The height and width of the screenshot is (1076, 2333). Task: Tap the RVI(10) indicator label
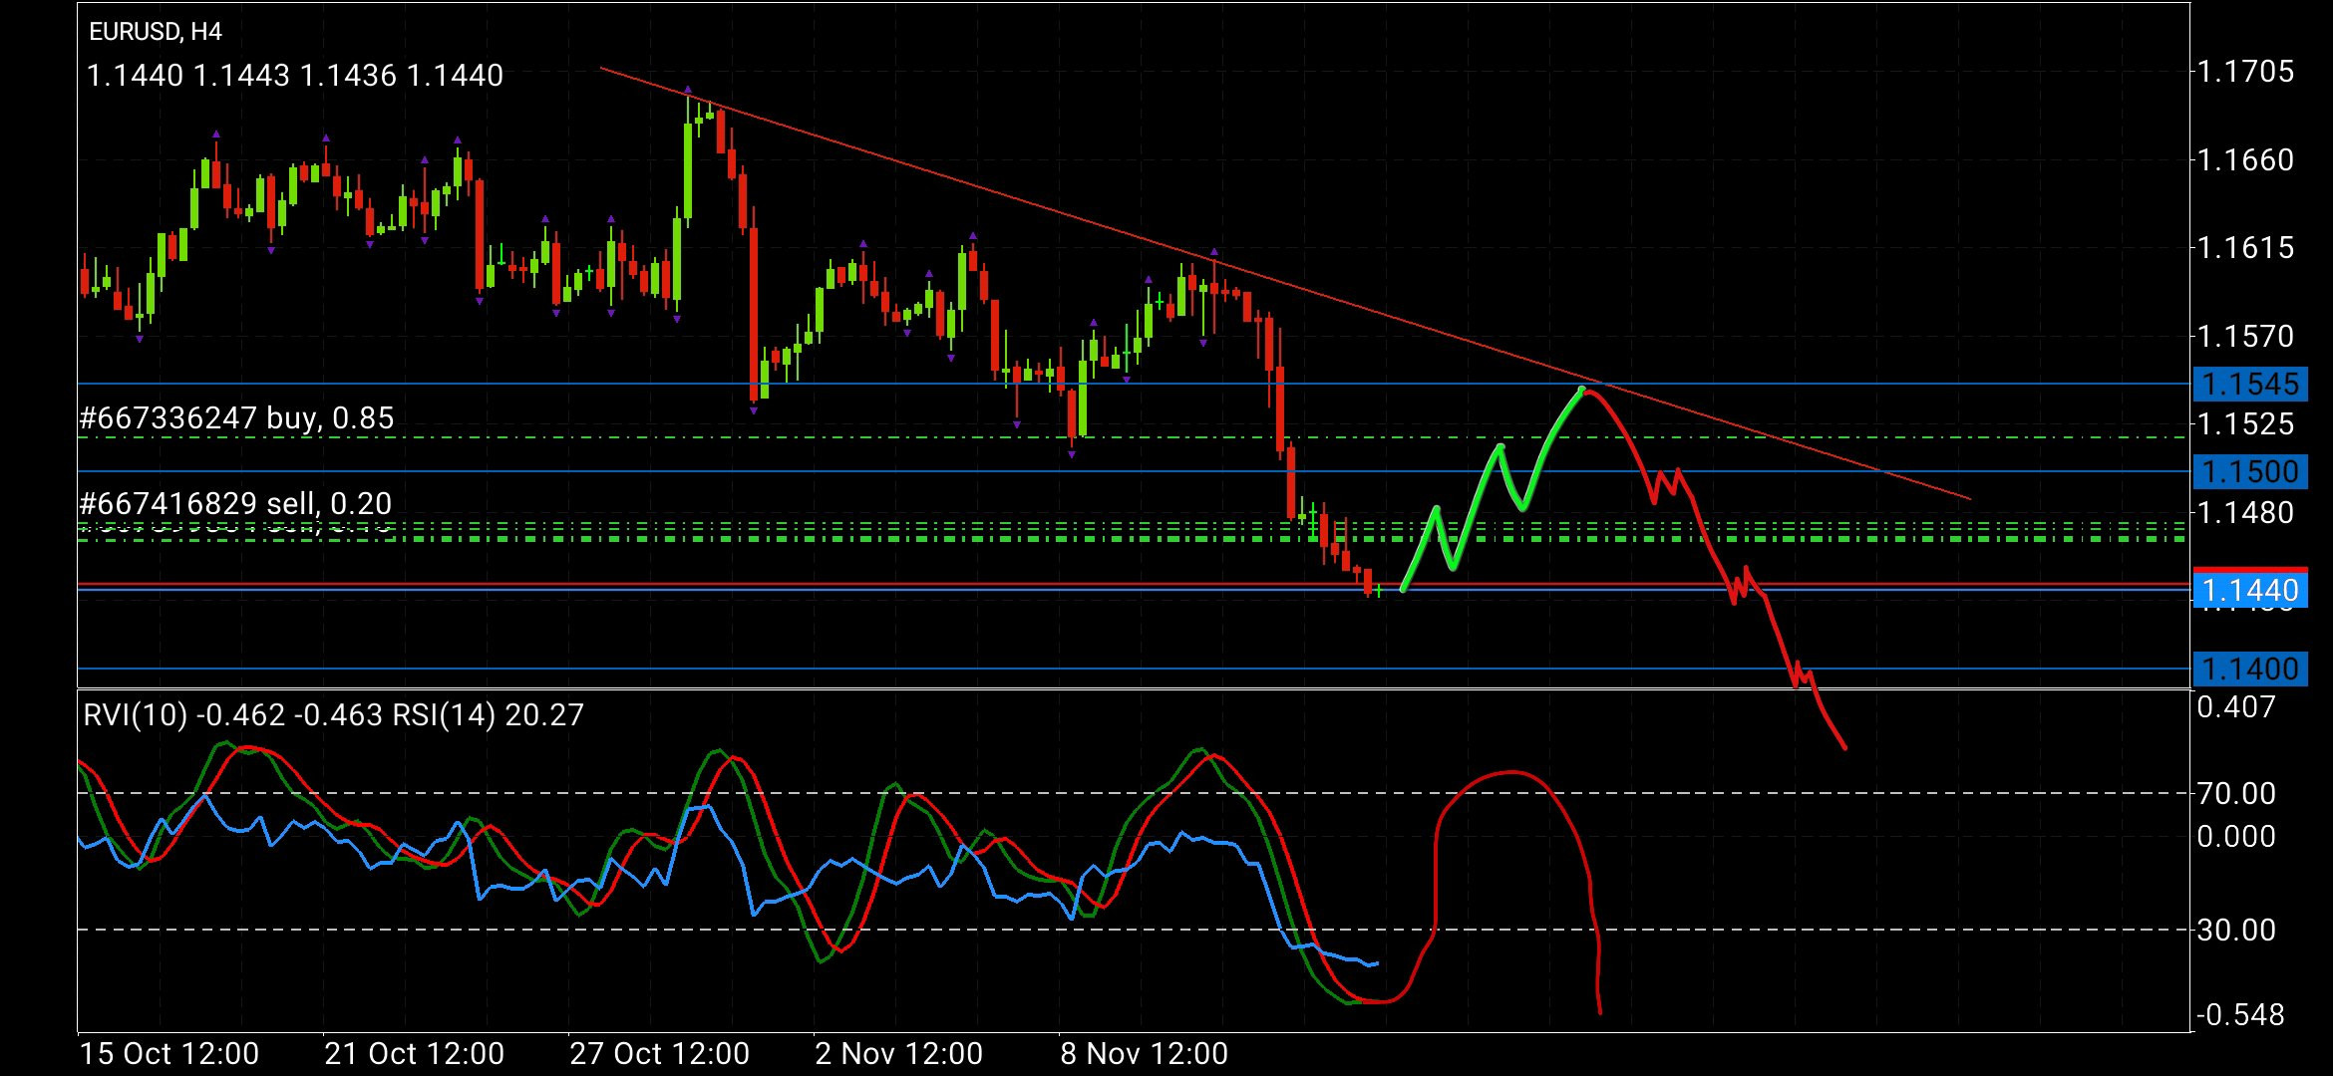136,715
